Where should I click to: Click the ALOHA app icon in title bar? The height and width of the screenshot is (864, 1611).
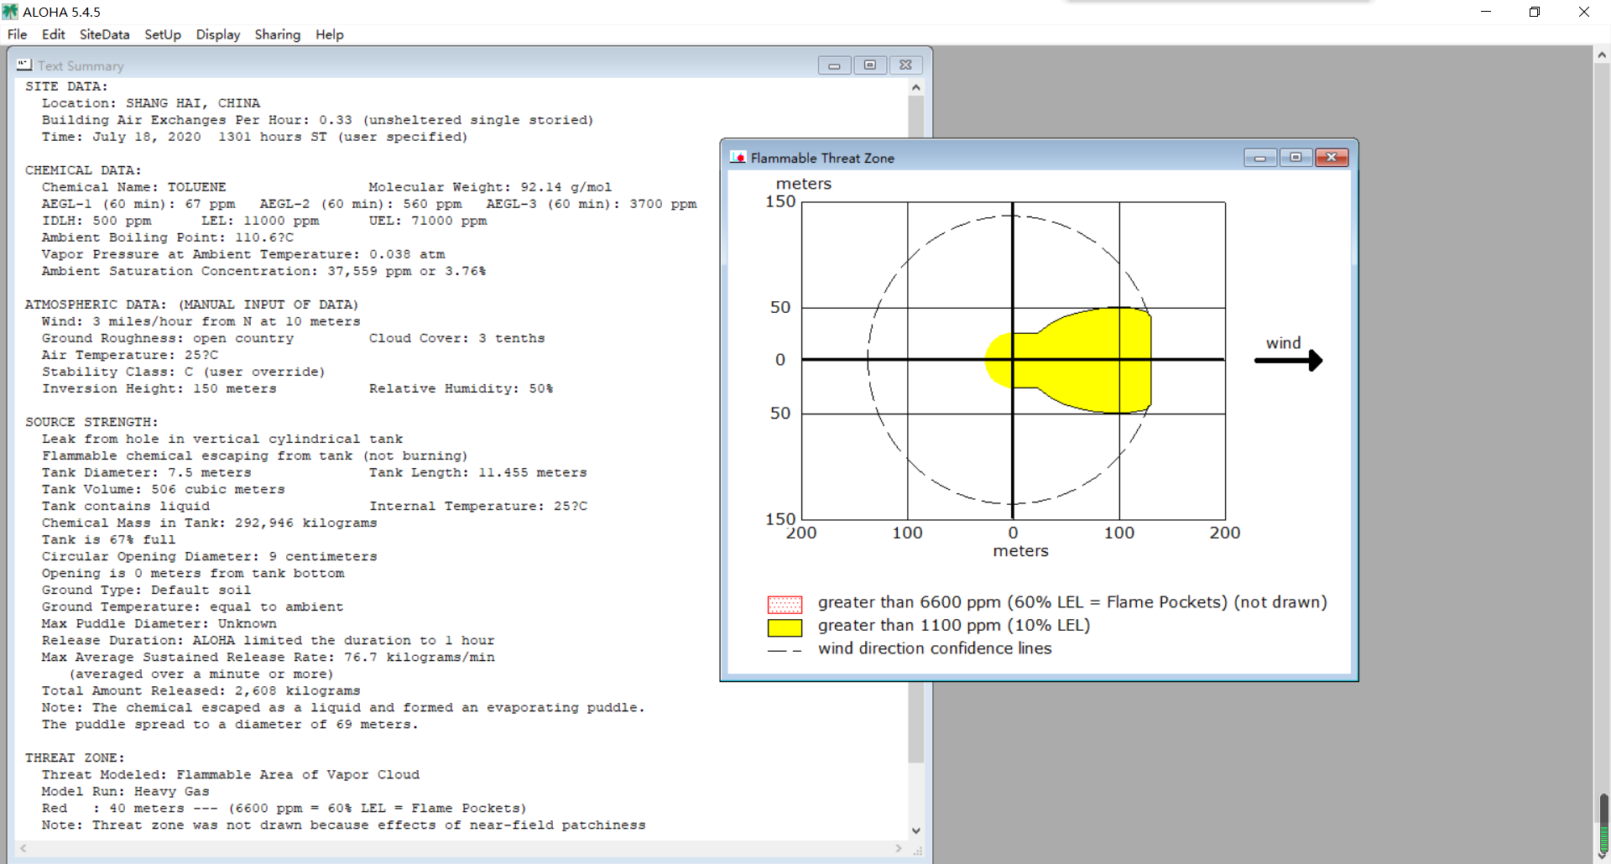click(x=10, y=12)
